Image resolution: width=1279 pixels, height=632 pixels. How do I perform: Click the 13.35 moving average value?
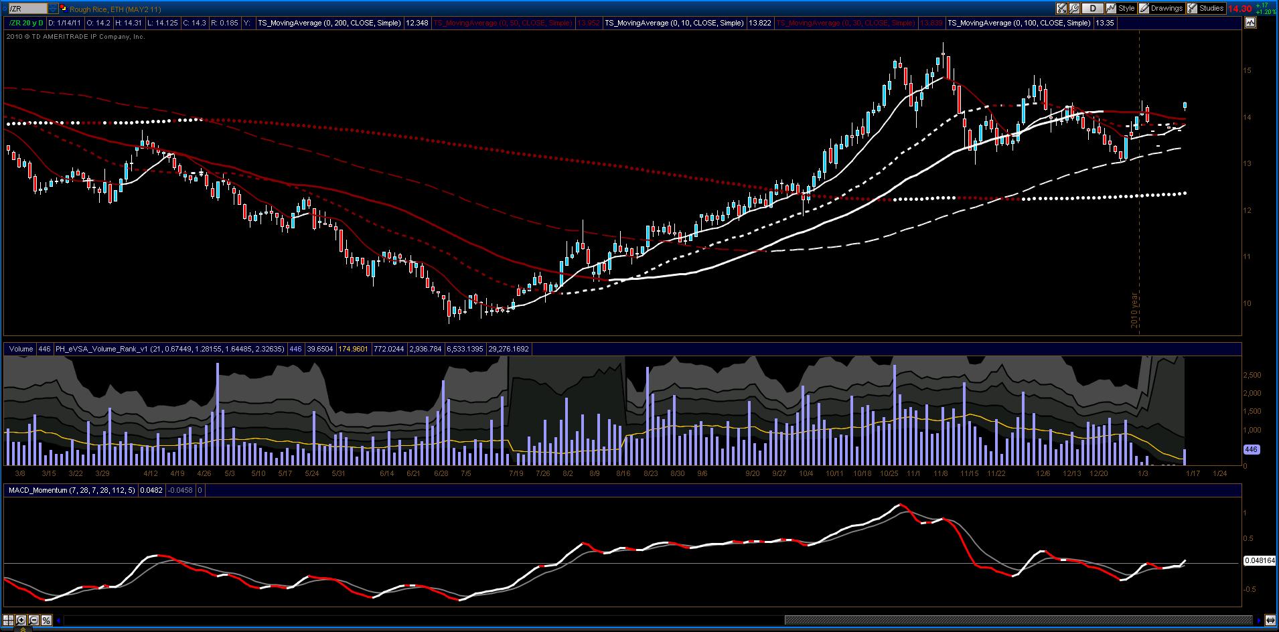point(1105,23)
